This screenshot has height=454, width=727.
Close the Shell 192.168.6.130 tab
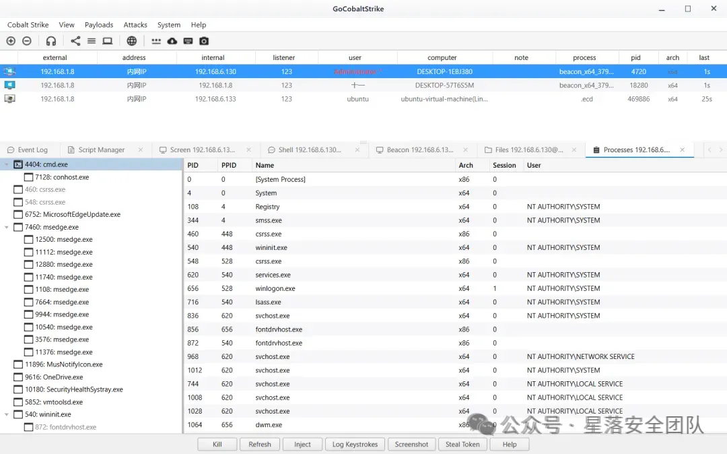[357, 150]
